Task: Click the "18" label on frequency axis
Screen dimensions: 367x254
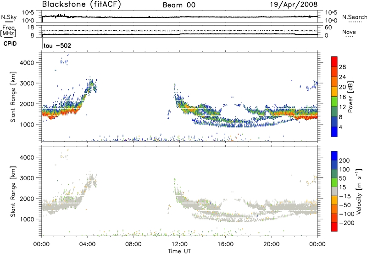Action: (30, 28)
